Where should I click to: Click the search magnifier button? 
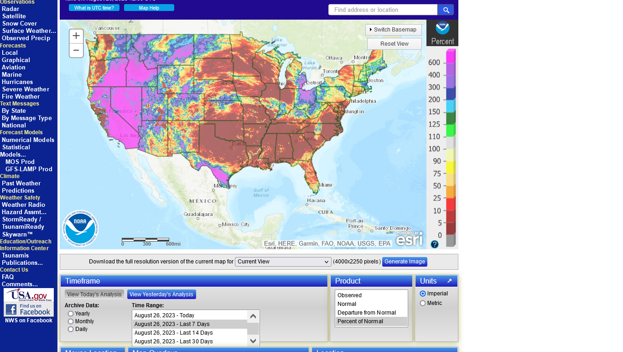[x=446, y=10]
